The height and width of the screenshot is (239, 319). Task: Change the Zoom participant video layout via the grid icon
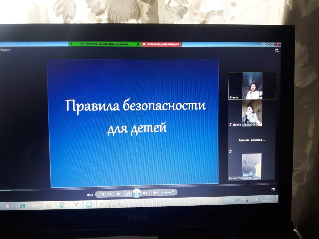(x=277, y=50)
